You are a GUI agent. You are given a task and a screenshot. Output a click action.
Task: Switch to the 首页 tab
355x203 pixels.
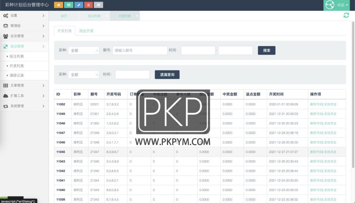pyautogui.click(x=64, y=16)
